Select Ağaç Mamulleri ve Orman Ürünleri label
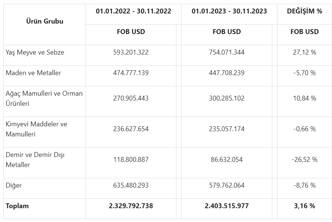The height and width of the screenshot is (222, 332). pos(44,98)
